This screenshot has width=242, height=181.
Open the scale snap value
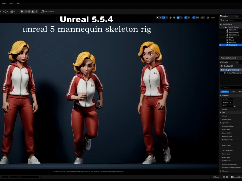pyautogui.click(x=197, y=18)
